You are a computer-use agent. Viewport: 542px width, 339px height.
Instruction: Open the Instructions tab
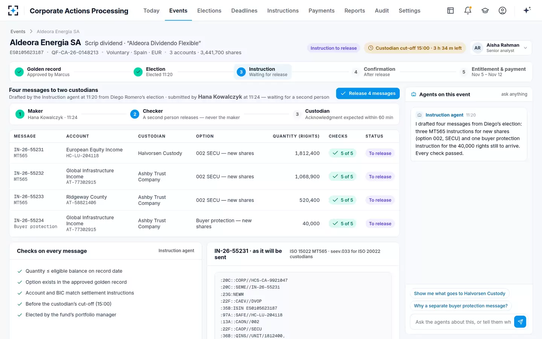tap(283, 11)
